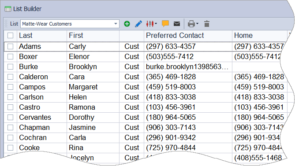Viewport: 295px width, 166px height.
Task: Click the List Builder title icon
Action: click(8, 9)
